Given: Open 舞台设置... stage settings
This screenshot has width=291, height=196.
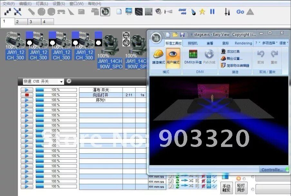Looking at the screenshot, I should (232, 59).
